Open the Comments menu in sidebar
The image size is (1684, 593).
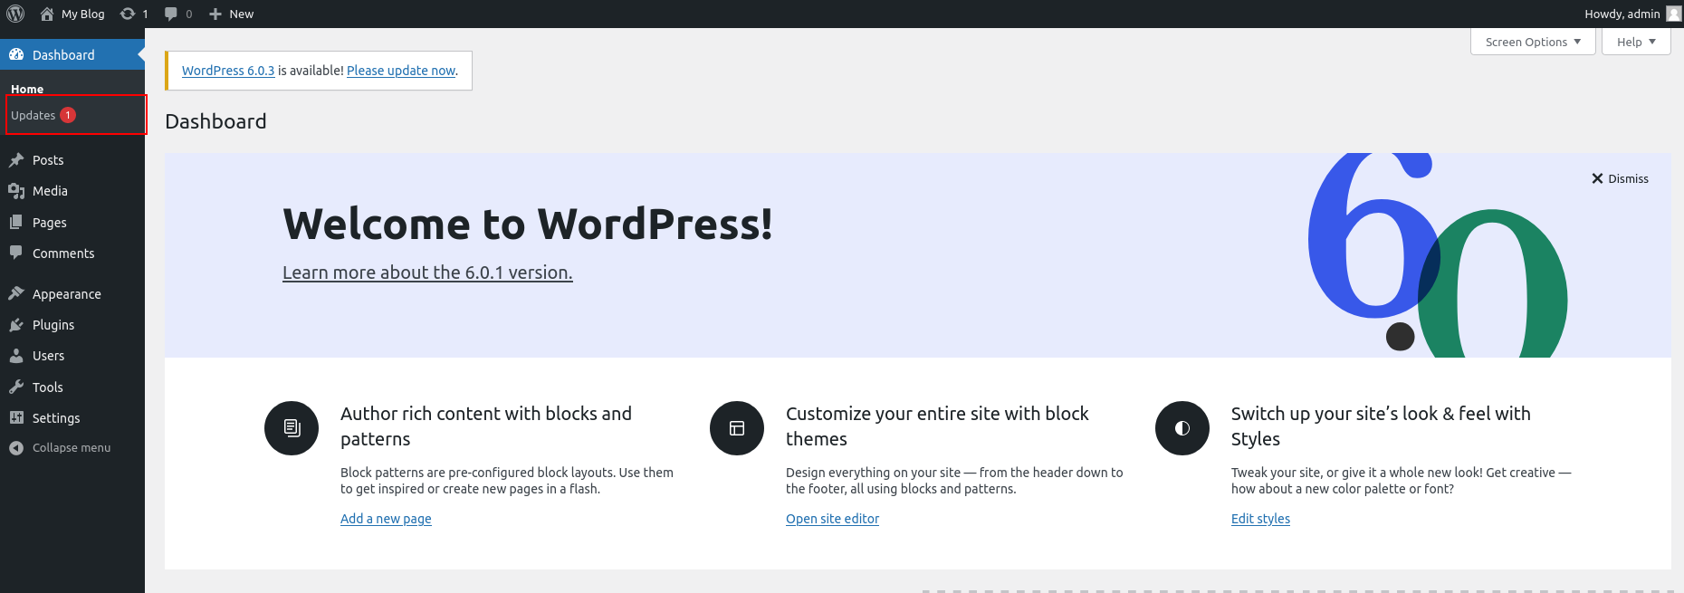[72, 253]
